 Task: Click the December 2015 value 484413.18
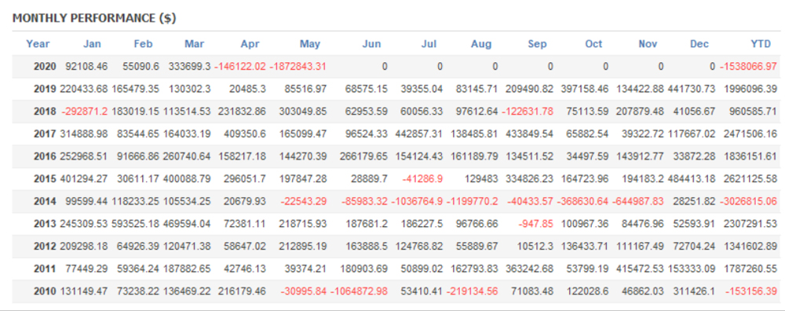pyautogui.click(x=692, y=179)
